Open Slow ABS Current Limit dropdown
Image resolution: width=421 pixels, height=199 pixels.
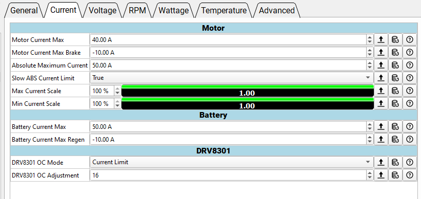[232, 78]
